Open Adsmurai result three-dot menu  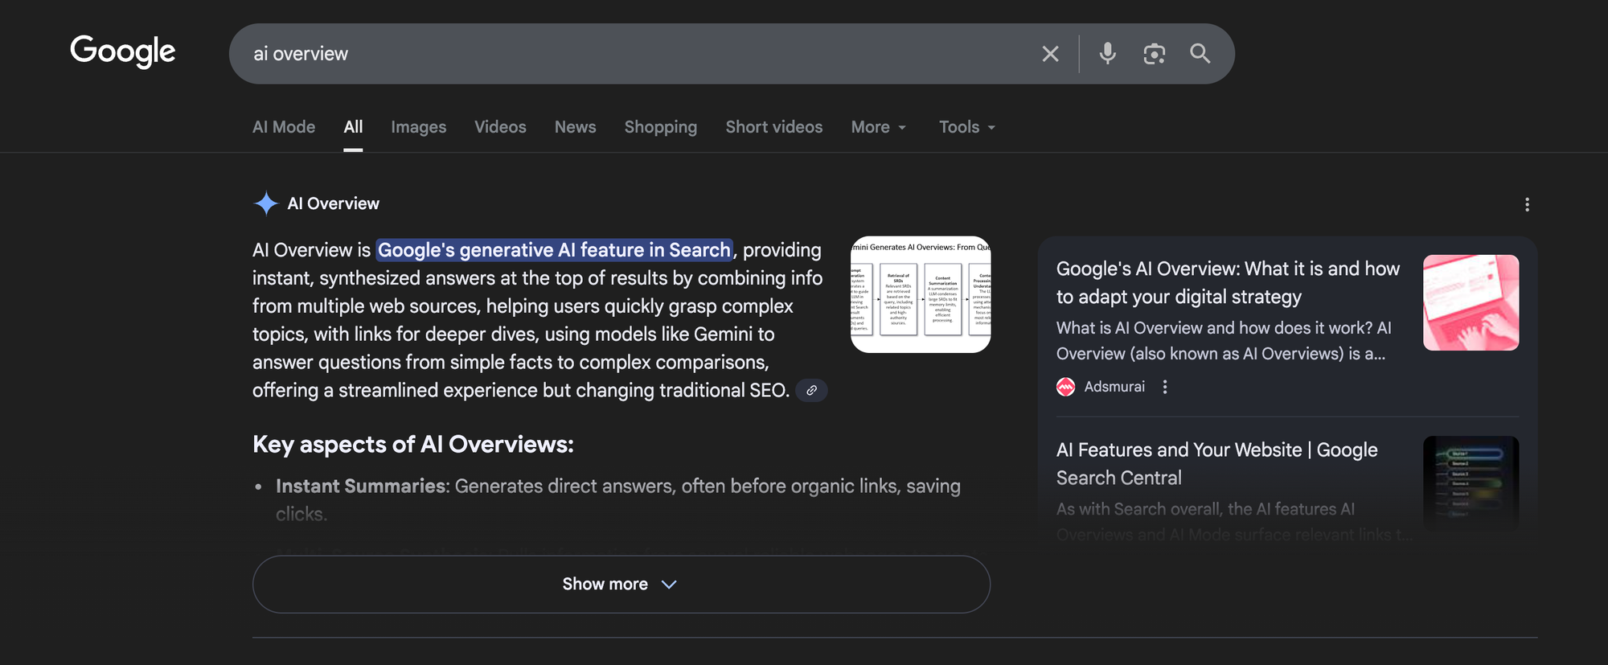(x=1164, y=387)
